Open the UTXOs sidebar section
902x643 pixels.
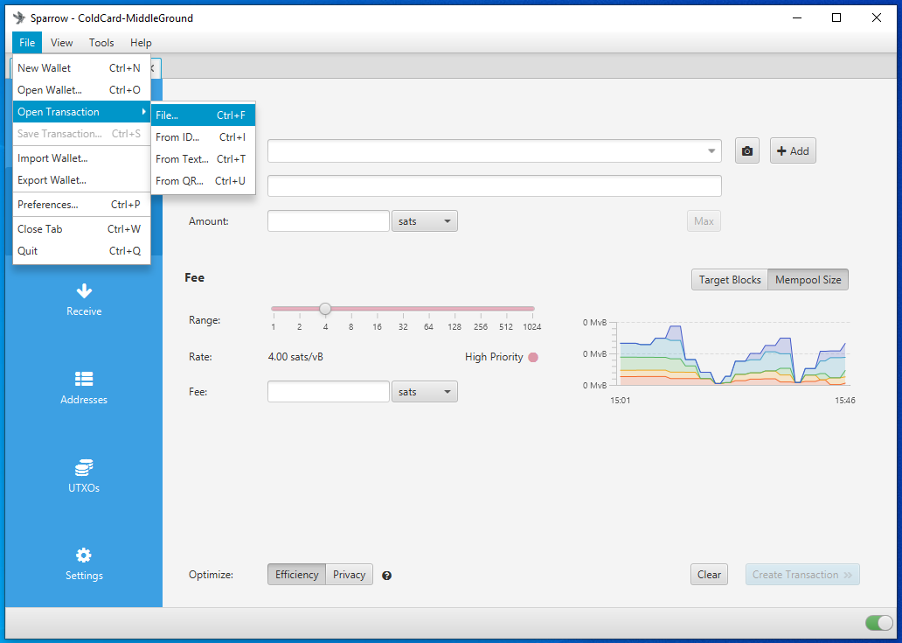coord(84,476)
